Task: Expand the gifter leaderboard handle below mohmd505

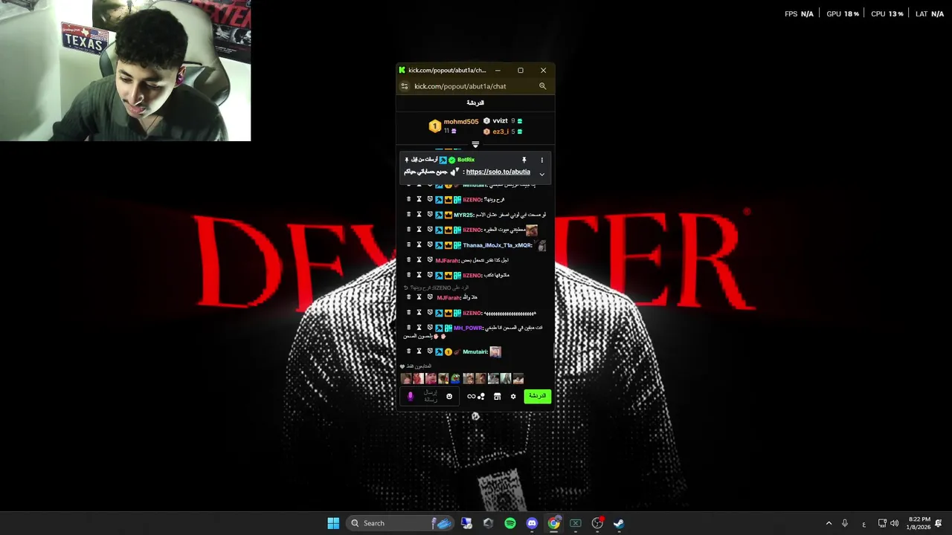Action: pos(475,145)
